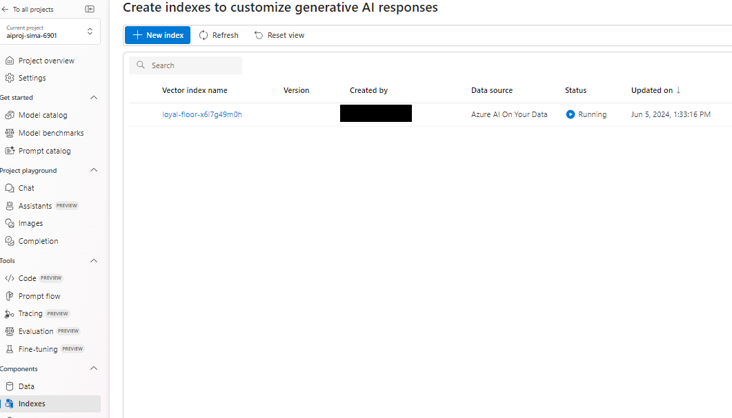Click the Prompt flow icon
732x418 pixels.
click(x=10, y=296)
